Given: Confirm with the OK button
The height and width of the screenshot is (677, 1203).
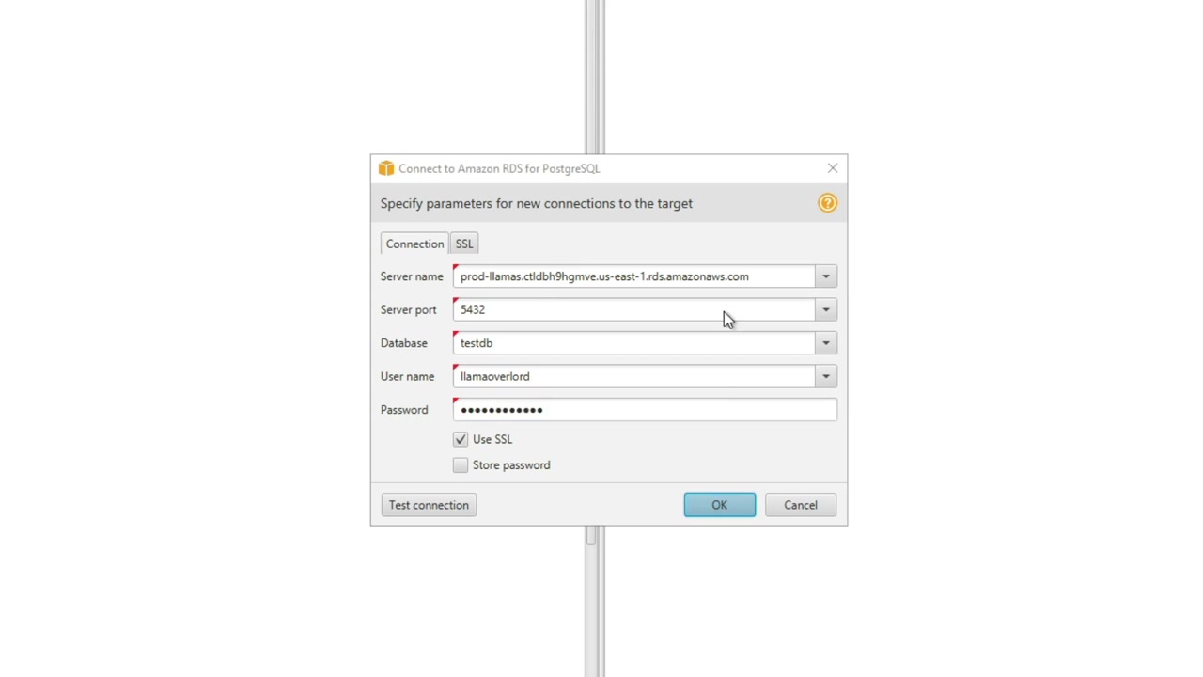Looking at the screenshot, I should pos(720,505).
